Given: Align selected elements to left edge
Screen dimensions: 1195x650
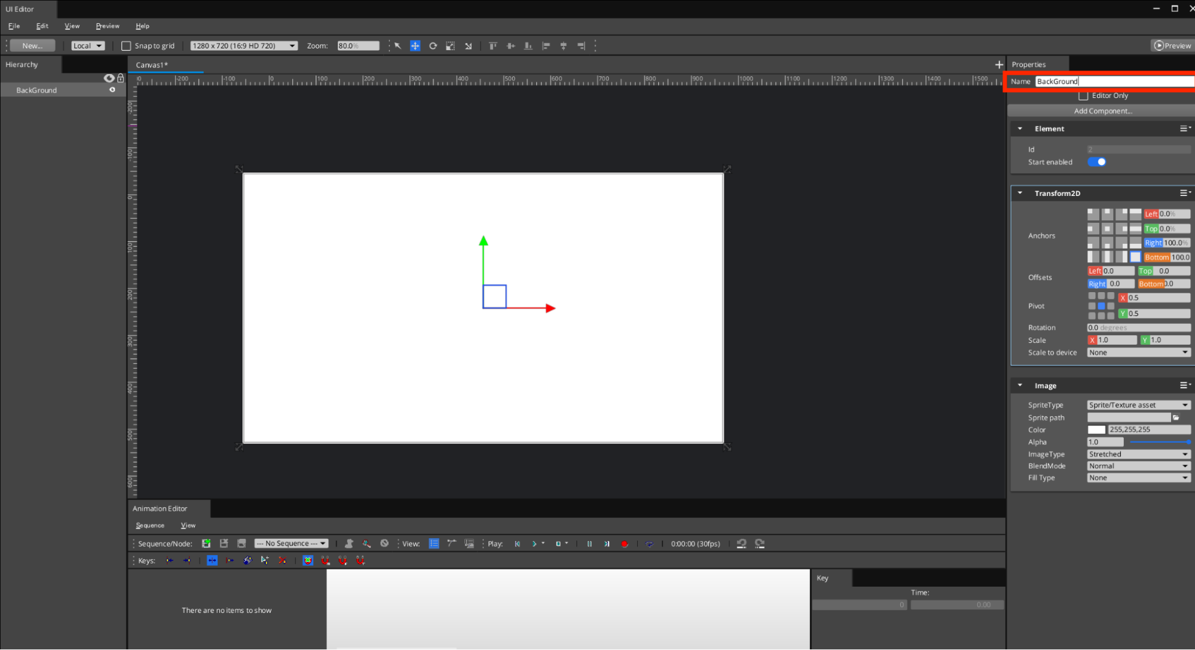Looking at the screenshot, I should point(546,45).
